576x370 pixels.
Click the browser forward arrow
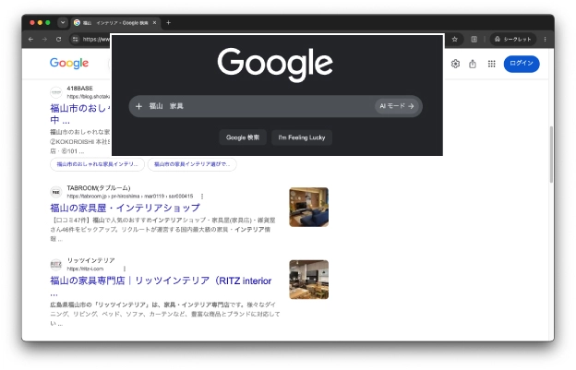[44, 40]
